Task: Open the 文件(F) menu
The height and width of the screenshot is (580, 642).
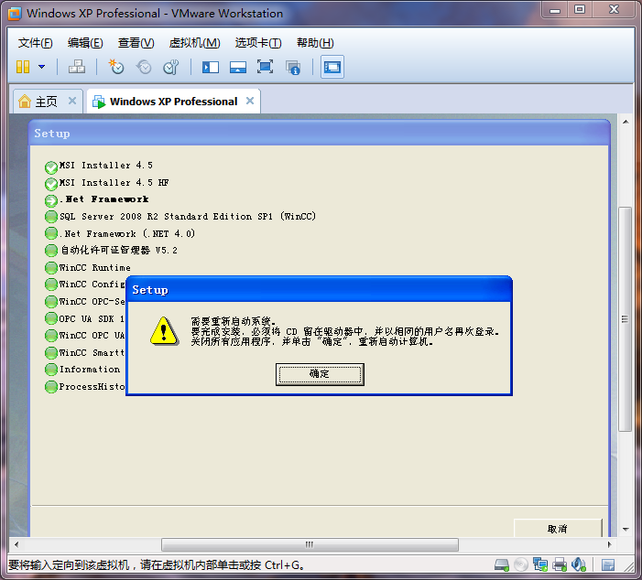Action: tap(35, 42)
